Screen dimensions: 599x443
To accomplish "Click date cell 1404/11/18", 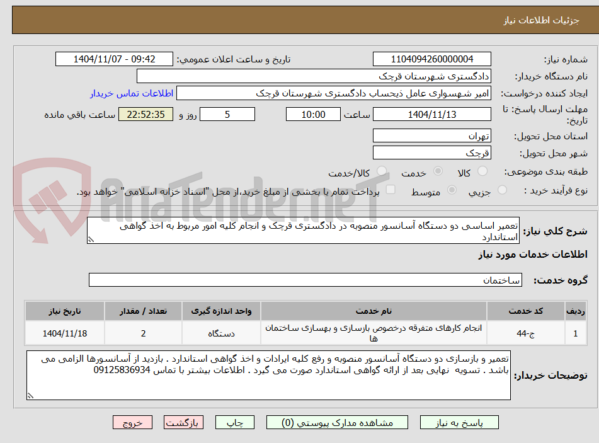I will click(65, 333).
